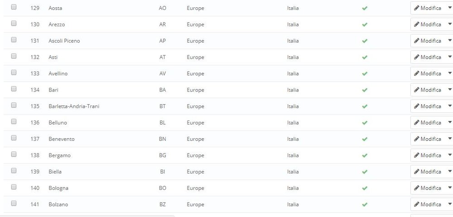Expand dropdown arrow next to Aosta Modifica

pos(449,8)
